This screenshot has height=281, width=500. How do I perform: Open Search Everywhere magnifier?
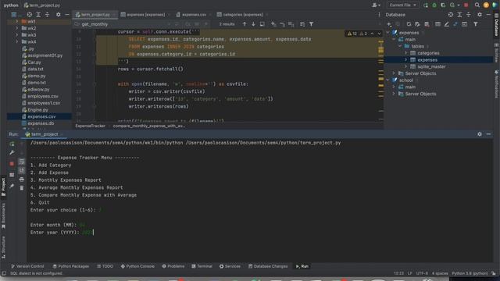pos(477,5)
